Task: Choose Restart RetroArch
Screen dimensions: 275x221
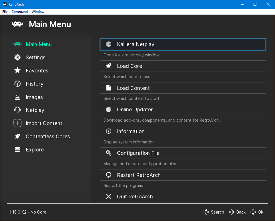Action: (x=183, y=175)
